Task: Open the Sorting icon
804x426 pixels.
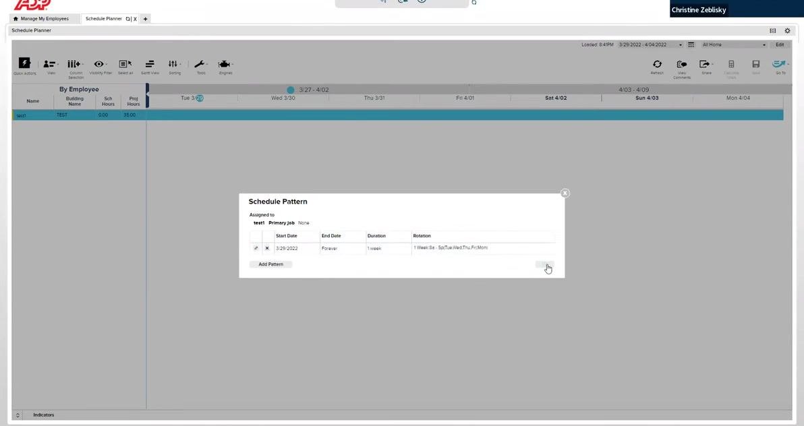Action: pyautogui.click(x=174, y=64)
